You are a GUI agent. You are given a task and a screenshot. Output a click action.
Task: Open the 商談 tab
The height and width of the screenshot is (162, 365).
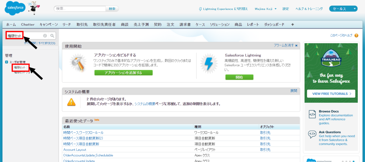125,25
